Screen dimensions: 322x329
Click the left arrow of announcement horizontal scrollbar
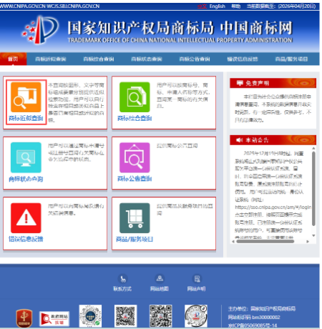point(233,242)
